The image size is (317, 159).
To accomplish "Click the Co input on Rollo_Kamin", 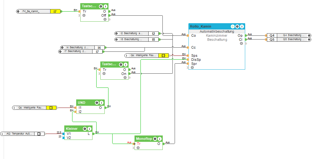I will 193,36.
